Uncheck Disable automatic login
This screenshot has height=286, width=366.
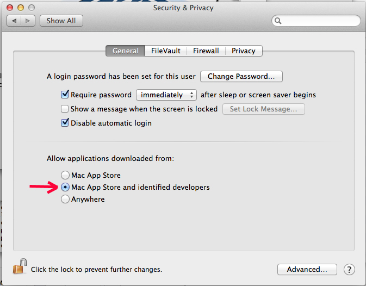click(65, 123)
